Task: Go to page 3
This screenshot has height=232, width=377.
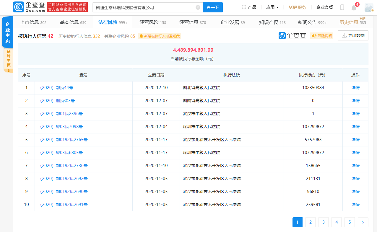Action: [x=324, y=222]
